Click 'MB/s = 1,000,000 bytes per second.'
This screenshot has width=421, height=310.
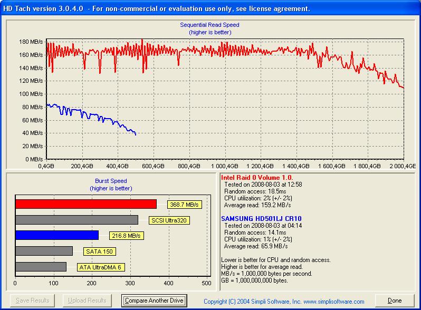click(266, 274)
